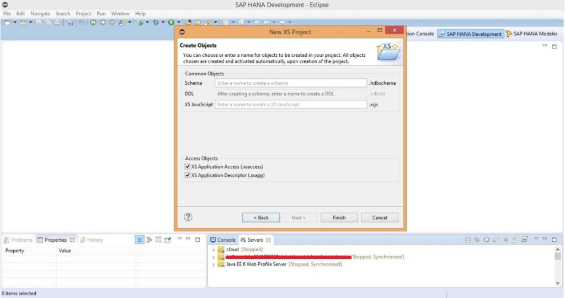The height and width of the screenshot is (298, 565).
Task: Expand Java EE 6 Web Profile Server node
Action: 214,264
